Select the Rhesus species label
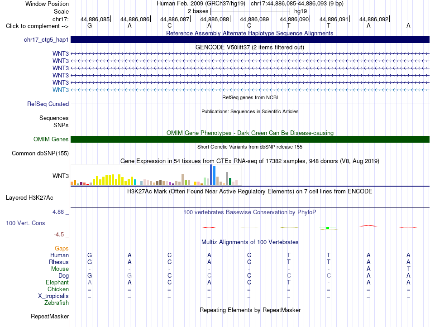 (59, 262)
